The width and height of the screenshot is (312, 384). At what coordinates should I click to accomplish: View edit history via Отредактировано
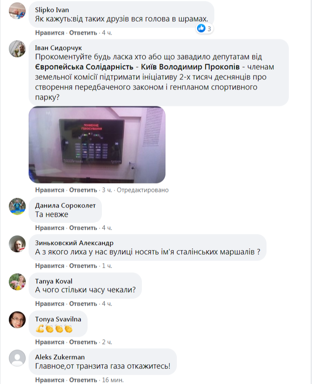143,190
